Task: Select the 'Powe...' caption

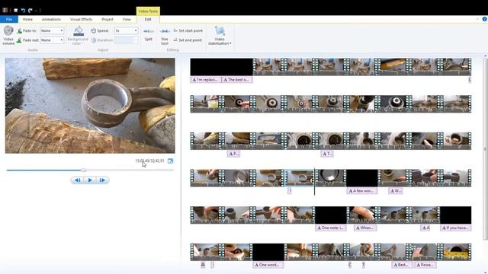Action: pyautogui.click(x=425, y=265)
